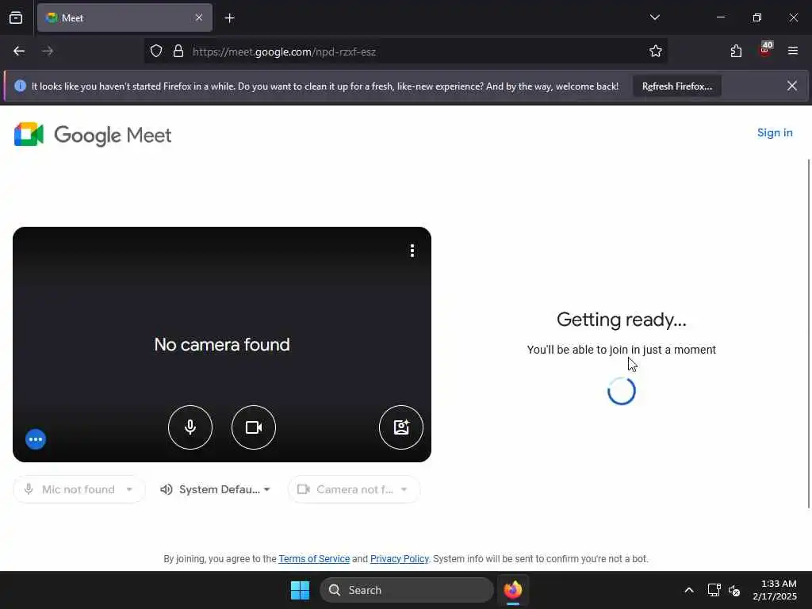Expand the System Default speaker dropdown
Viewport: 812px width, 609px height.
click(216, 489)
